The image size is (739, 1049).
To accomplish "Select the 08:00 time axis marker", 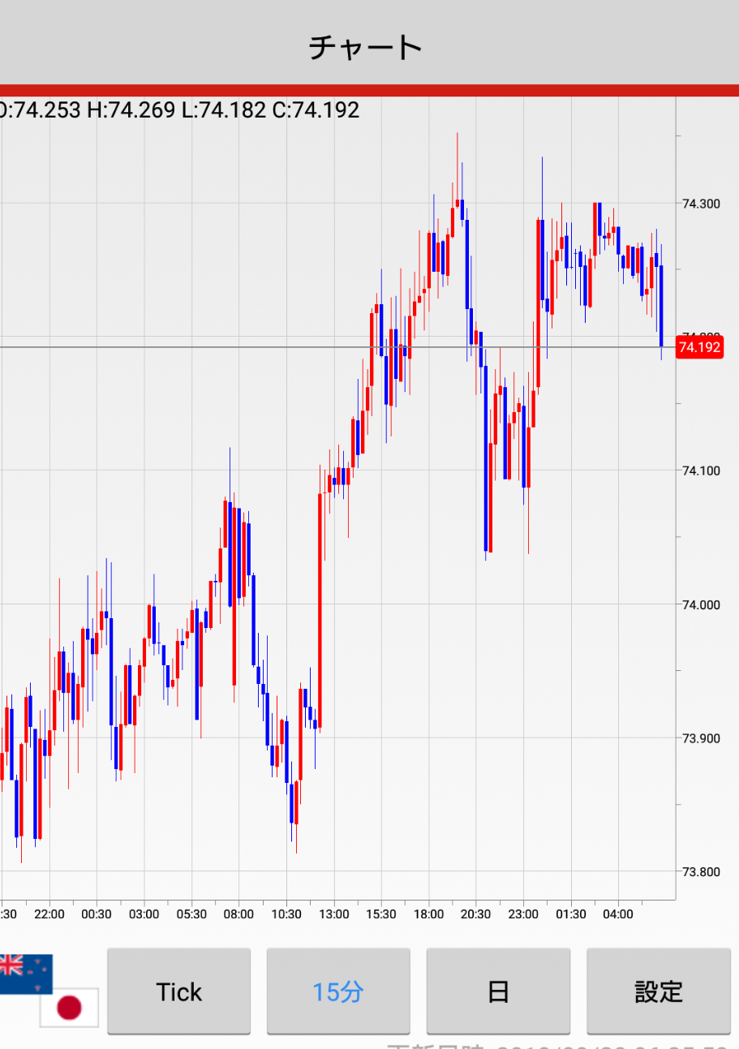I will 238,914.
